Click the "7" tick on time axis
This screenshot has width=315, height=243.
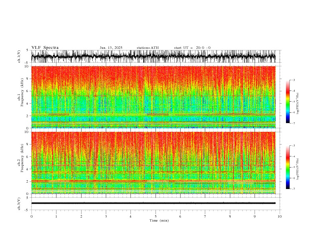click(x=205, y=216)
